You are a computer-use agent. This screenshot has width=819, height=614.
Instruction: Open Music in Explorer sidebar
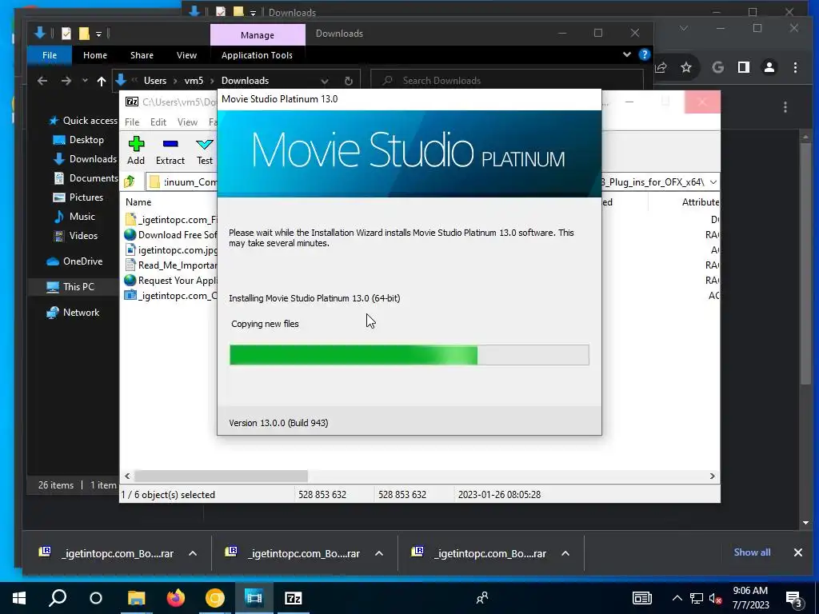coord(74,216)
